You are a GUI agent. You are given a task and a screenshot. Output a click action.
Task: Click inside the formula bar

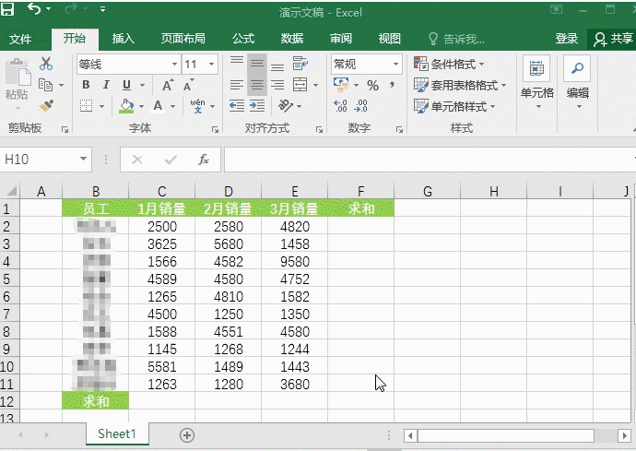click(x=428, y=160)
